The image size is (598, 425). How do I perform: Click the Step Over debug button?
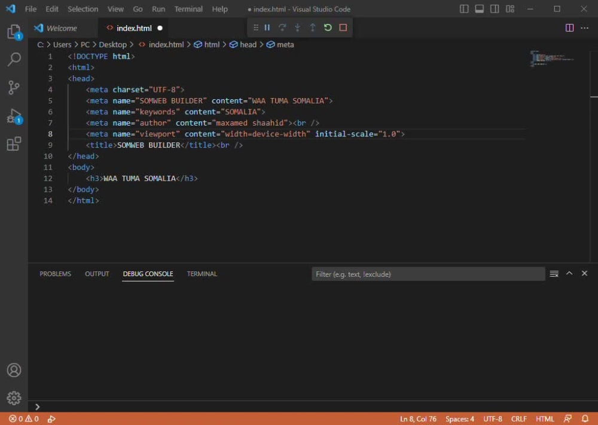click(x=282, y=27)
